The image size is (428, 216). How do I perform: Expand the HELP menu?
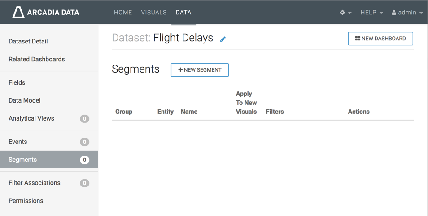tap(371, 13)
